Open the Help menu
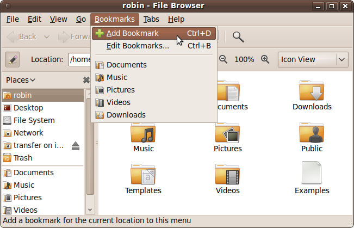354x228 pixels. (x=176, y=19)
